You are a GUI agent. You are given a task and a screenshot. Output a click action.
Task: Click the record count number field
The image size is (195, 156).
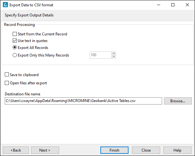point(100,55)
